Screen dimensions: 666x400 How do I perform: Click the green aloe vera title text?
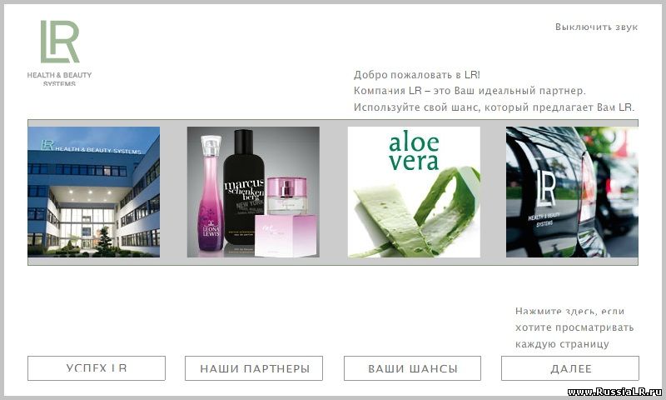click(x=414, y=151)
